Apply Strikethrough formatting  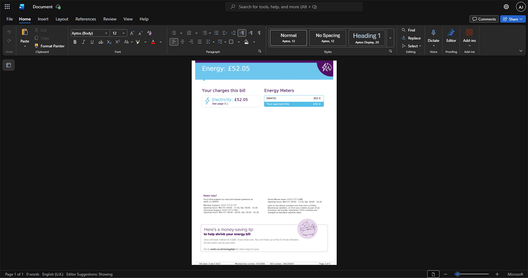100,42
